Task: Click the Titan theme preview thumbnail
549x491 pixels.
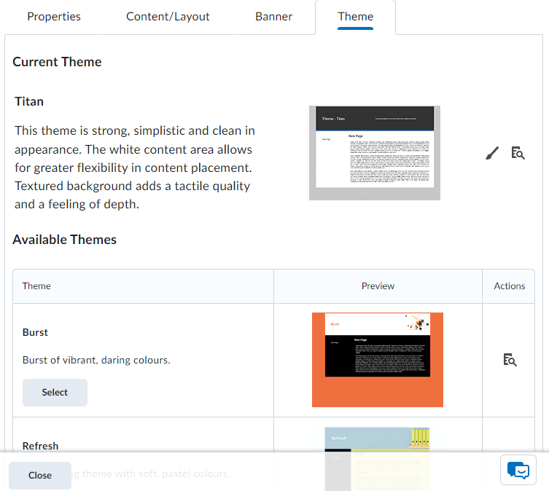Action: tap(375, 152)
